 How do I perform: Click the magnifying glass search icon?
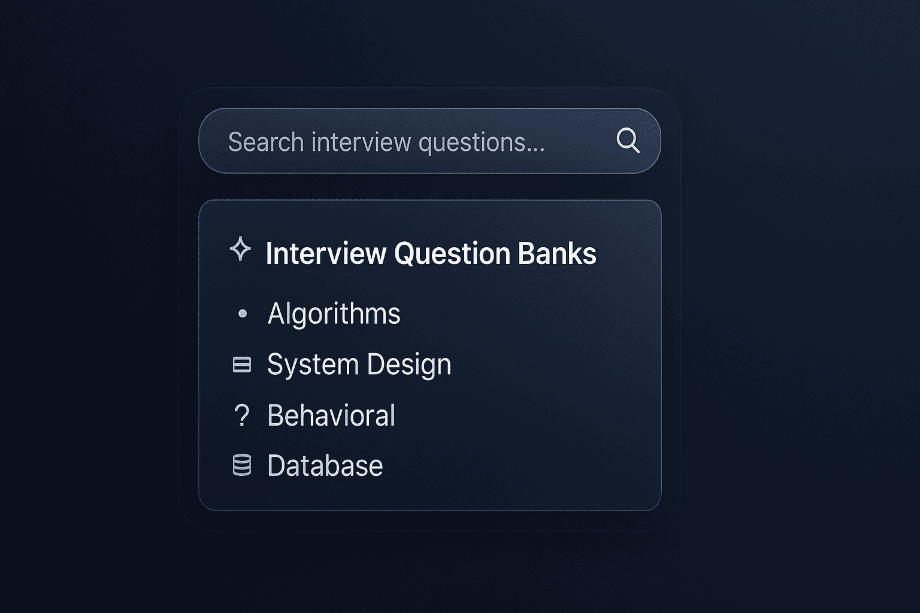pyautogui.click(x=628, y=141)
